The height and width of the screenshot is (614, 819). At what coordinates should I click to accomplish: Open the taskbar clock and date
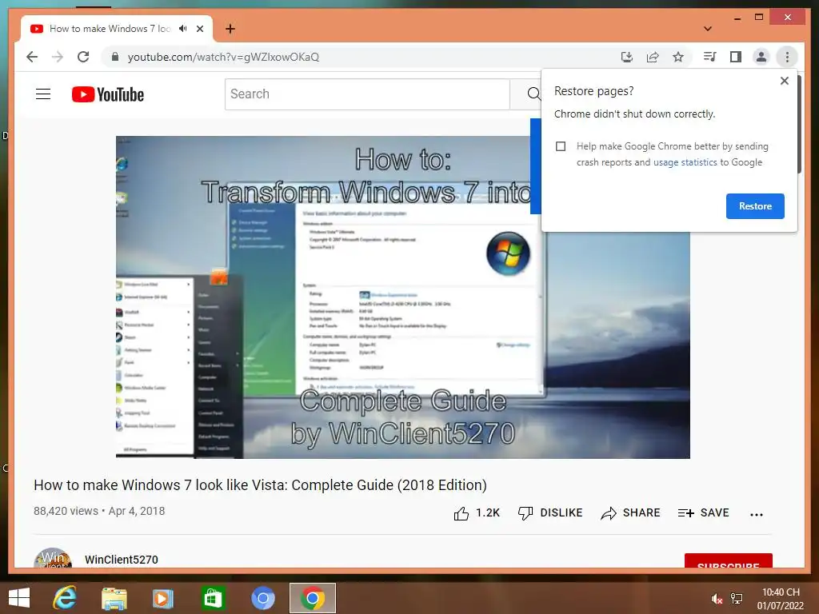(781, 599)
